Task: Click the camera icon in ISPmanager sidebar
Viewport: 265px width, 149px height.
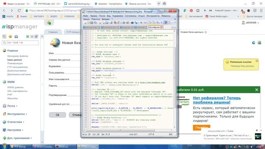Action: tap(16, 36)
